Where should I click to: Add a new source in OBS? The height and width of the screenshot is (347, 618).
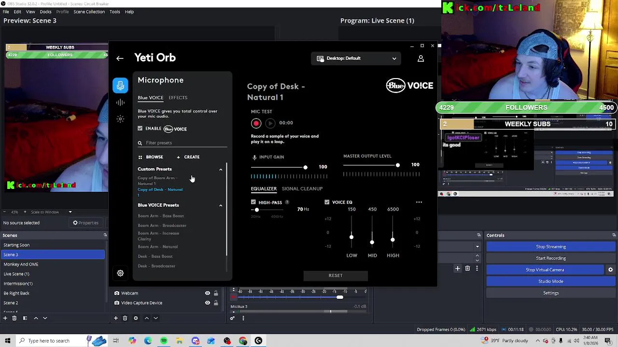tap(116, 318)
